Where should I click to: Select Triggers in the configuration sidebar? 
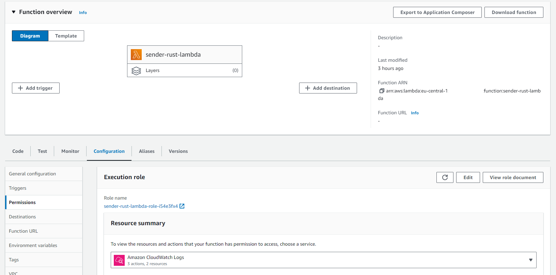[44, 188]
